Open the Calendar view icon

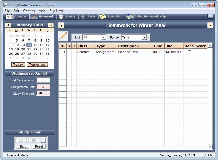pyautogui.click(x=9, y=17)
